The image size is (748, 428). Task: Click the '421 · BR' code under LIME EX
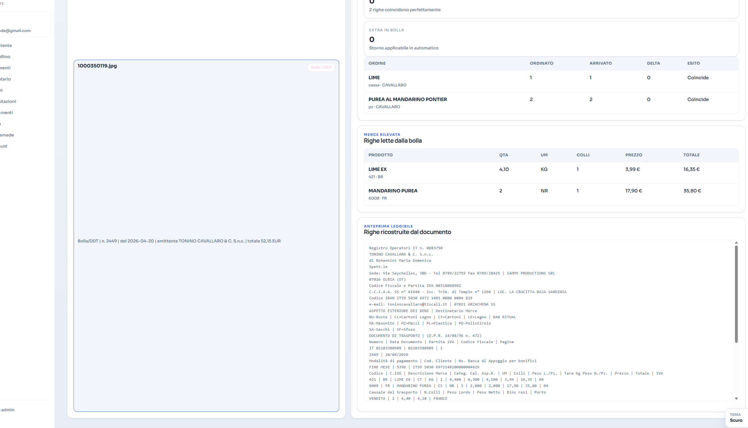(376, 177)
